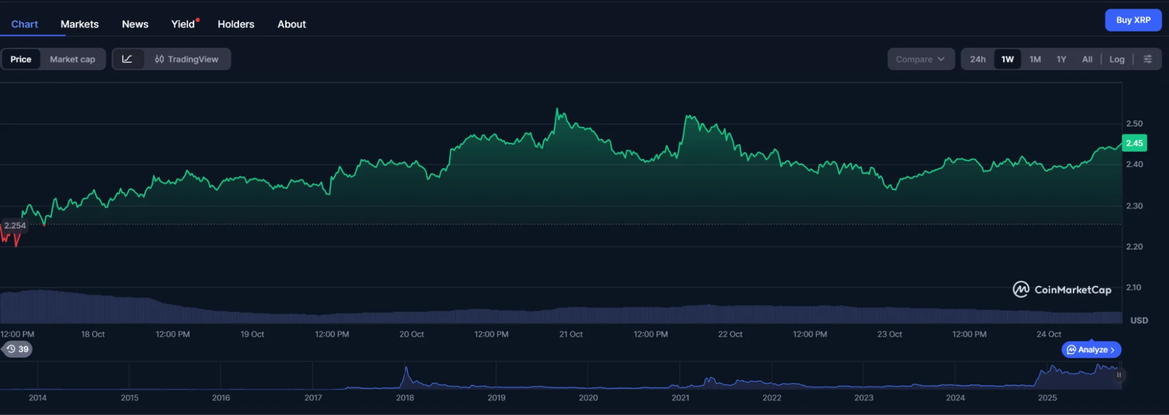Click the CoinMarketCap watermark logo
Screen dimensions: 1169x415
click(1062, 290)
